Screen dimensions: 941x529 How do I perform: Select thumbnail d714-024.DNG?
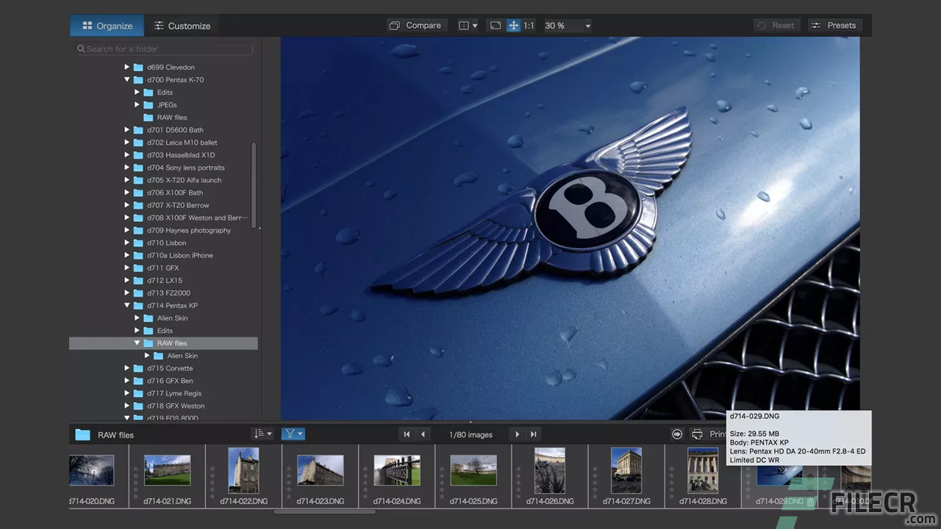click(397, 470)
